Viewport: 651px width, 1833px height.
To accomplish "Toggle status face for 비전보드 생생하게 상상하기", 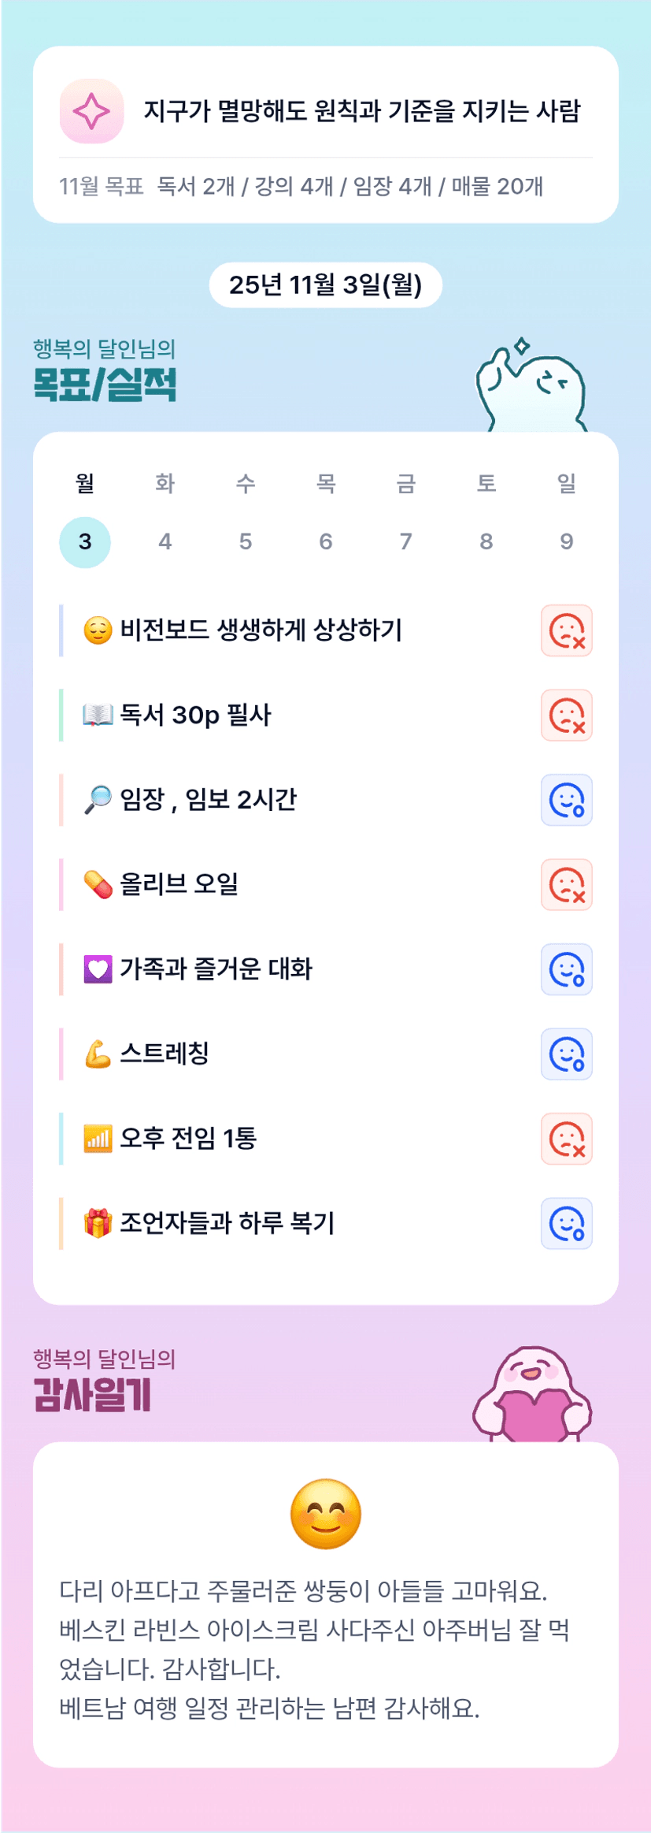I will 566,630.
